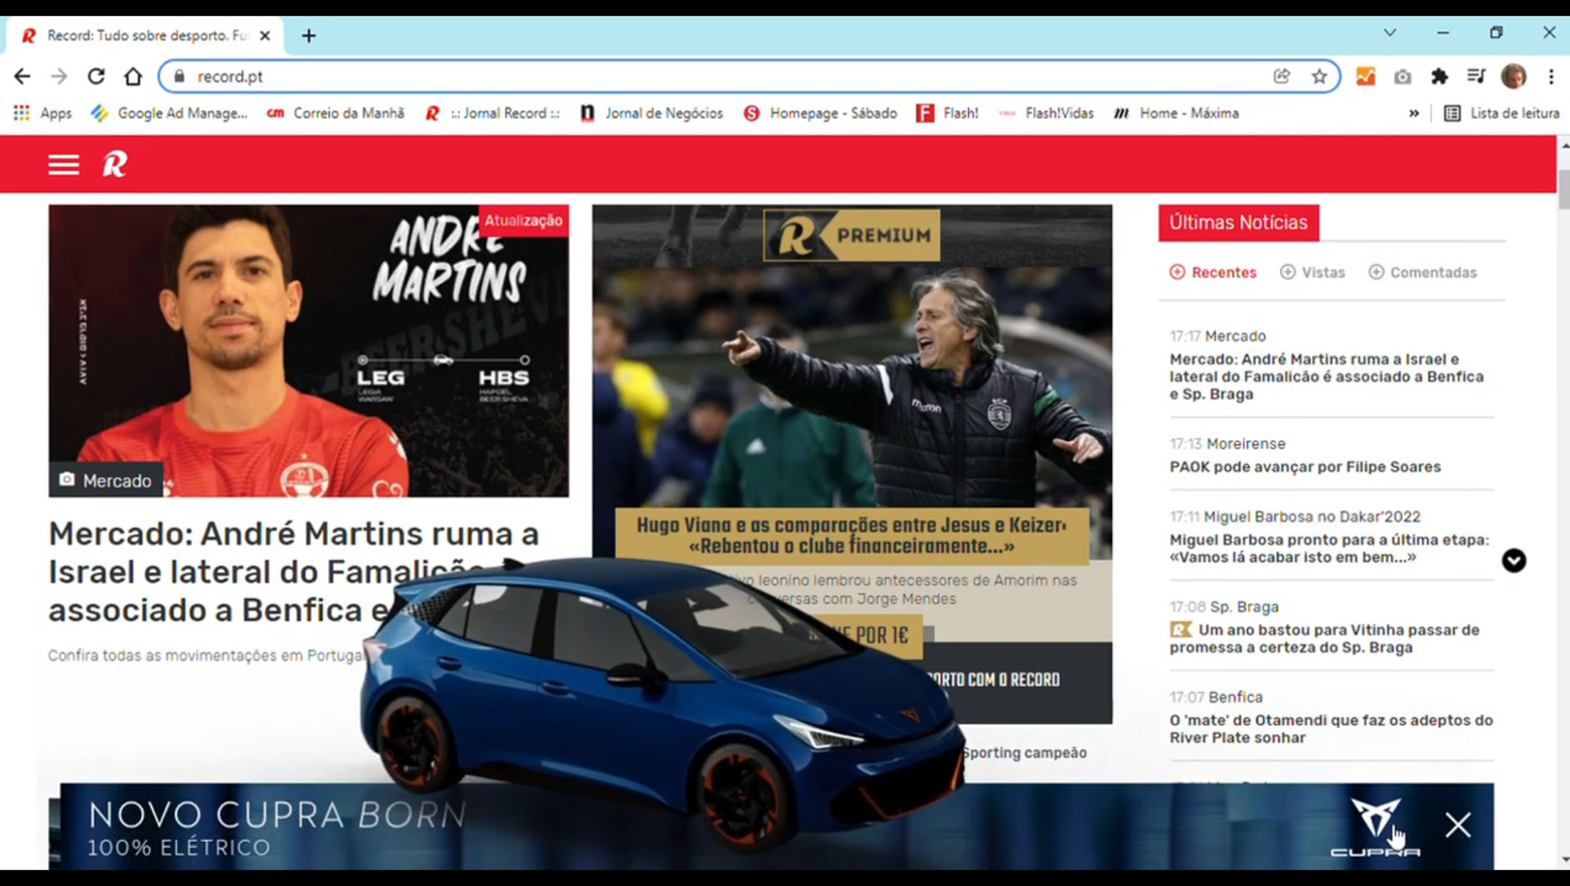
Task: Open the Flash! bookmark
Action: (947, 113)
